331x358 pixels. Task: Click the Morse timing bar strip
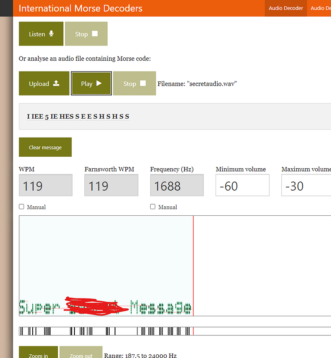pos(175,331)
